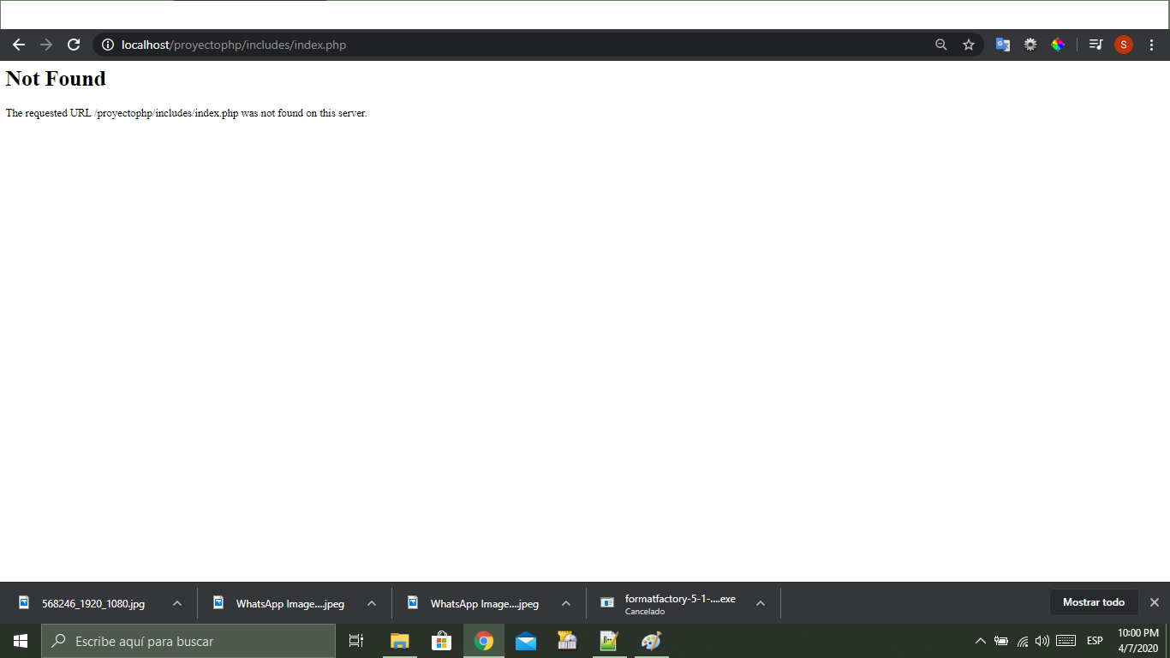The image size is (1170, 658).
Task: Open the touch keyboard tray icon
Action: (x=1066, y=641)
